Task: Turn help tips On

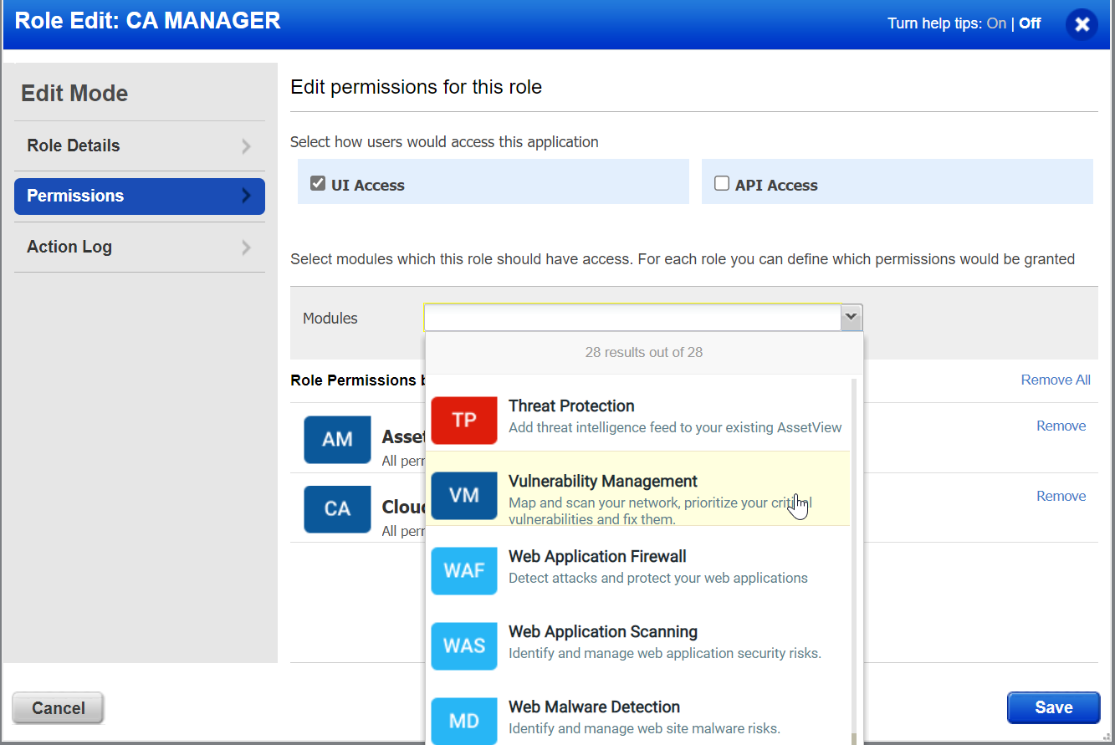Action: click(x=996, y=23)
